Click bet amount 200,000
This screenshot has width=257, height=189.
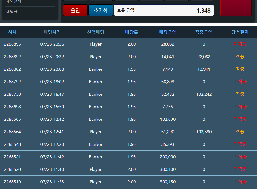coord(168,157)
